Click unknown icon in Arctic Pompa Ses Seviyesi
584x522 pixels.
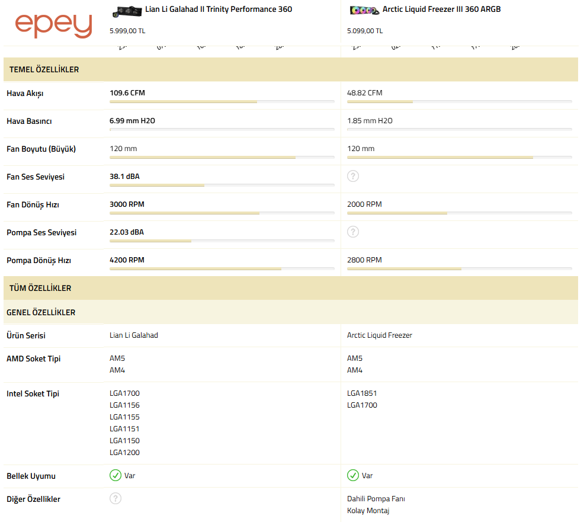[x=353, y=232]
